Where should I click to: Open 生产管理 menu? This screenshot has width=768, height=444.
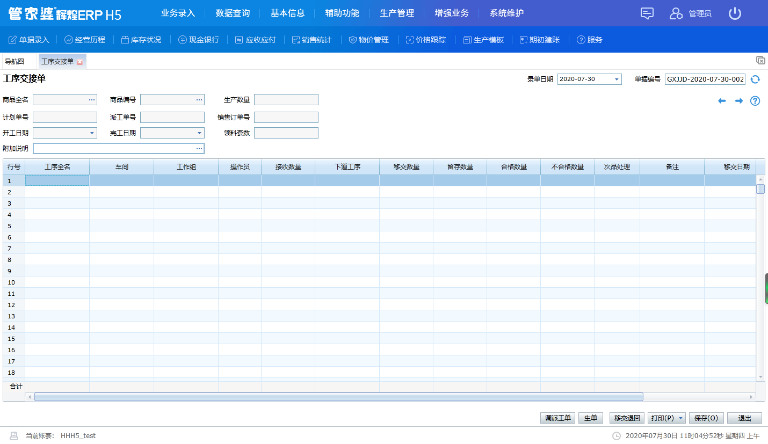(397, 13)
